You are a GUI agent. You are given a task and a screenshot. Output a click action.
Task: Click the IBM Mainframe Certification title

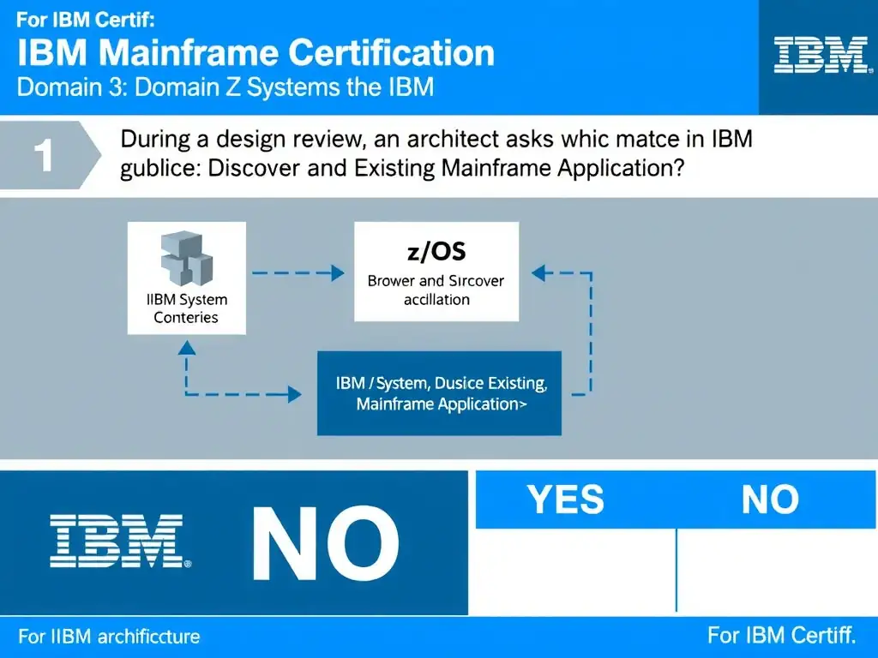pyautogui.click(x=256, y=52)
